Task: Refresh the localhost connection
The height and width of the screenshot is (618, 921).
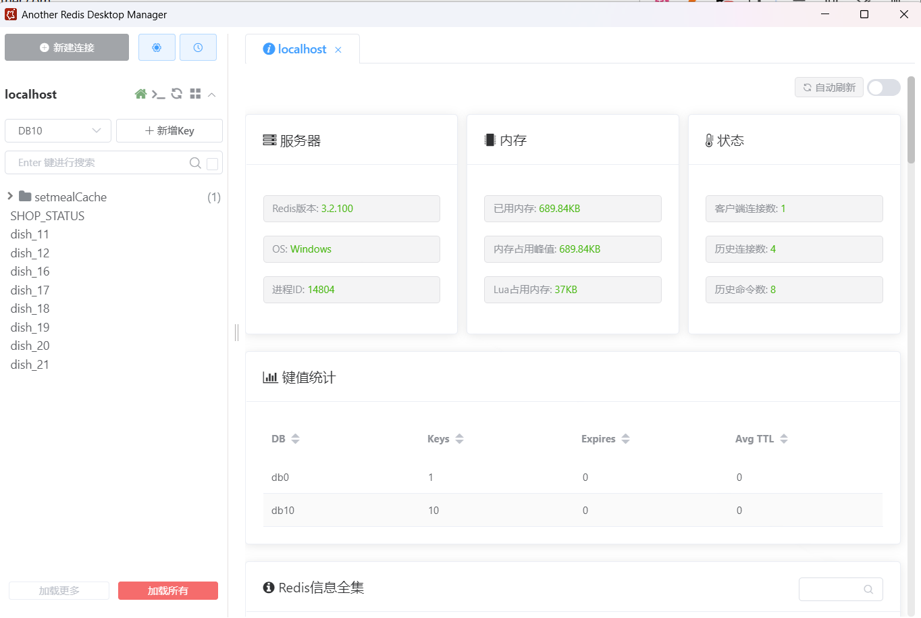Action: click(x=177, y=94)
